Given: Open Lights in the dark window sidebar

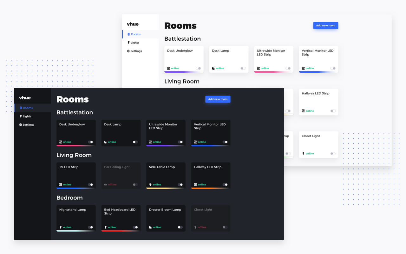Looking at the screenshot, I should click(x=33, y=116).
